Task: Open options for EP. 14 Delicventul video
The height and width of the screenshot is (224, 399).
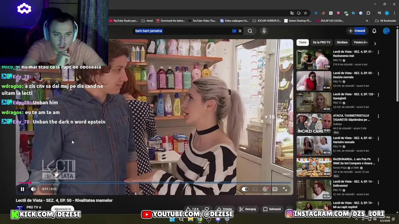Action: pyautogui.click(x=378, y=182)
